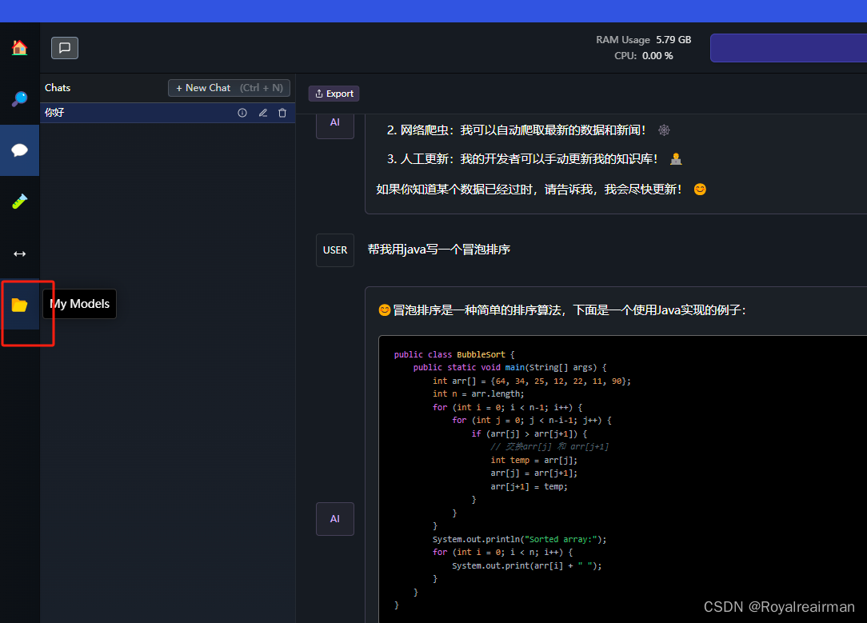Image resolution: width=867 pixels, height=623 pixels.
Task: Export the conversation
Action: [x=334, y=94]
